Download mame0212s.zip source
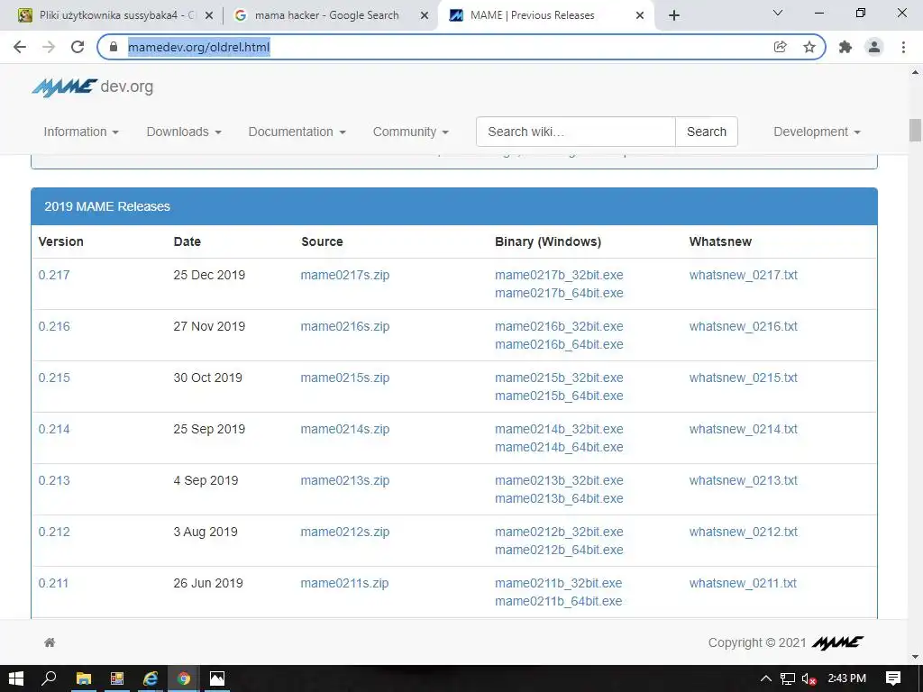The width and height of the screenshot is (923, 692). tap(345, 532)
